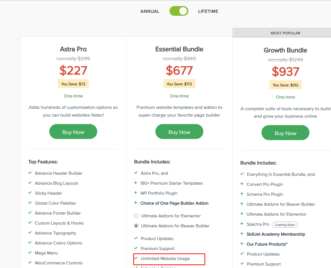Click plus icon beside Convert Pro Plugin
This screenshot has width=331, height=268.
point(242,184)
